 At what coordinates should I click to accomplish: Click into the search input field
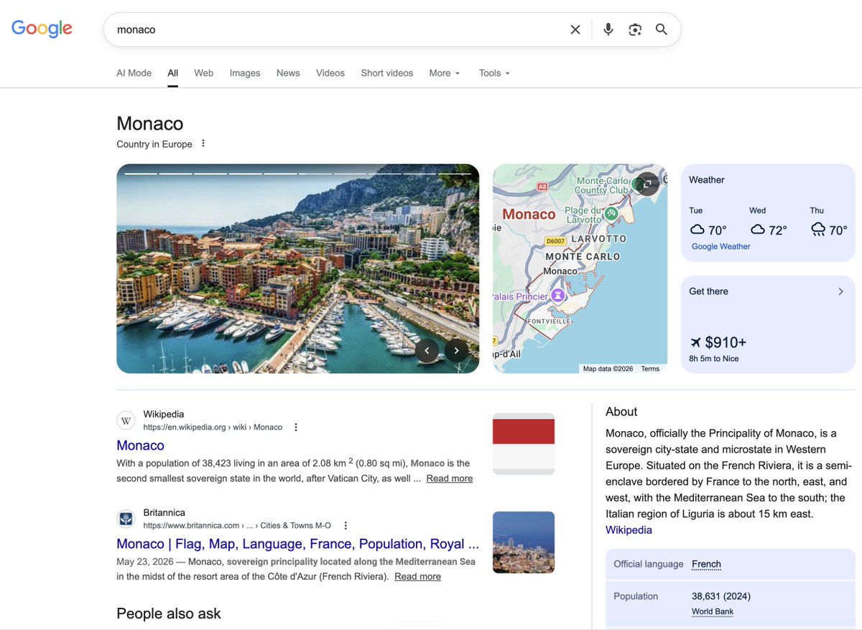[338, 29]
